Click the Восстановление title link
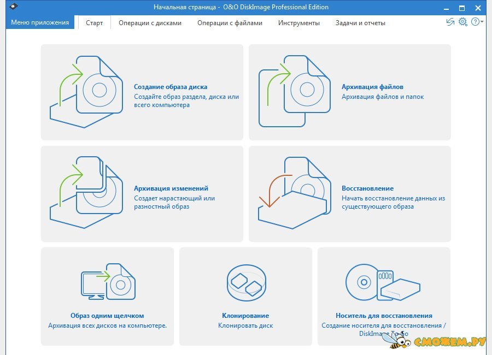 click(x=367, y=188)
